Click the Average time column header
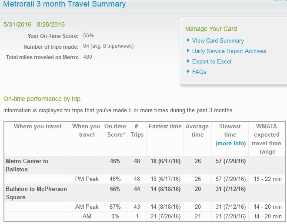Image resolution: width=287 pixels, height=224 pixels. tap(197, 130)
